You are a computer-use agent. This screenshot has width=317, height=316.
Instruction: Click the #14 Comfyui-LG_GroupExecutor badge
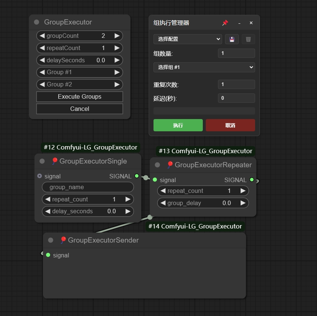(195, 226)
